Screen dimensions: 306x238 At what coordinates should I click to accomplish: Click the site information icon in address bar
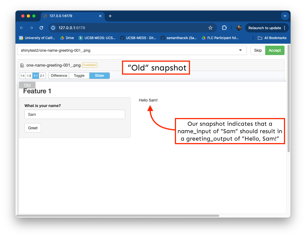coord(53,28)
